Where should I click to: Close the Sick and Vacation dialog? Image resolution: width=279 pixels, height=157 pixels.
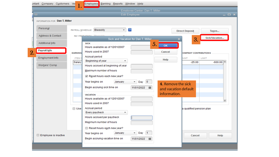[179, 39]
